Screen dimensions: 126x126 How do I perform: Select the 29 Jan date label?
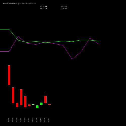(x=33, y=120)
